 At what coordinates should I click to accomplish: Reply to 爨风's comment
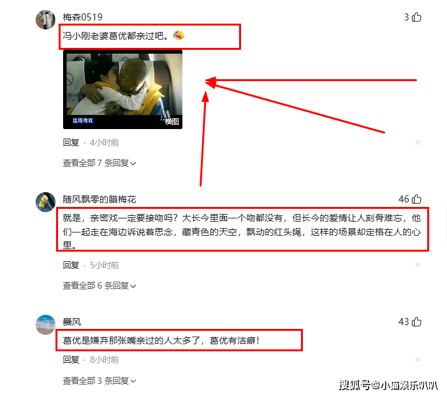point(71,360)
